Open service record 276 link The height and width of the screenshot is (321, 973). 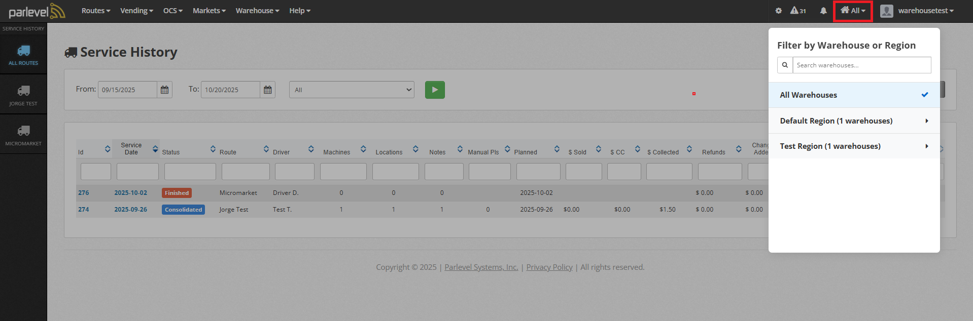pos(84,193)
